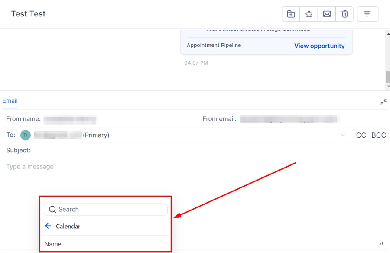Click the envelope icon in header
Viewport: 390px width, 253px height.
pyautogui.click(x=327, y=14)
